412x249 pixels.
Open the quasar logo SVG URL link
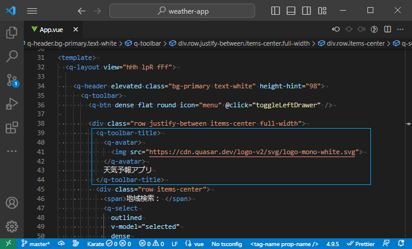252,152
